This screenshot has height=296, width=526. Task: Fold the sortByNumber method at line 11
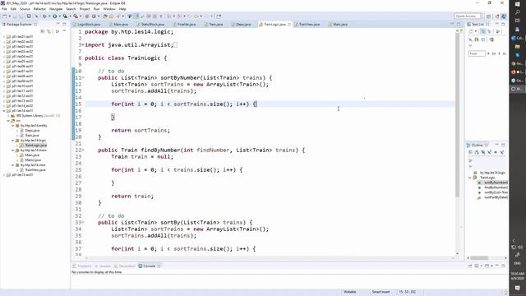point(83,78)
